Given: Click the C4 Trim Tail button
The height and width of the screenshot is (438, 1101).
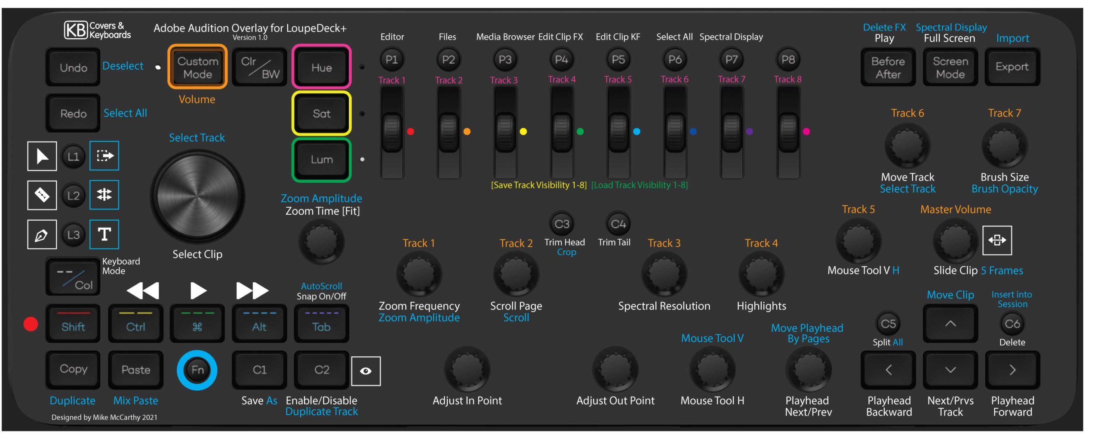Looking at the screenshot, I should click(x=618, y=224).
